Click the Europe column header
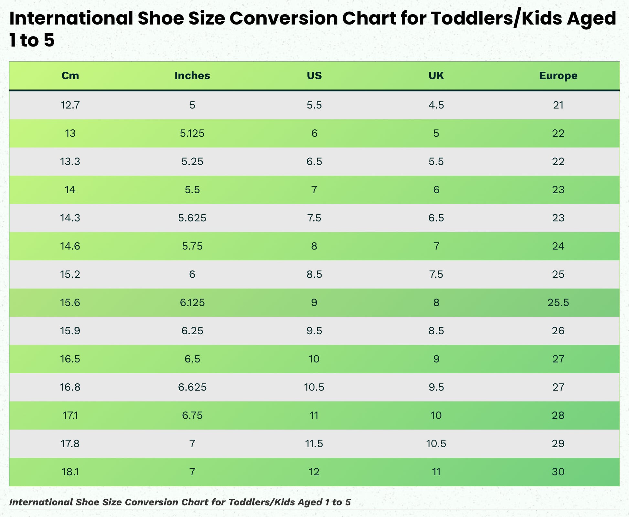Viewport: 629px width, 517px height. [558, 76]
